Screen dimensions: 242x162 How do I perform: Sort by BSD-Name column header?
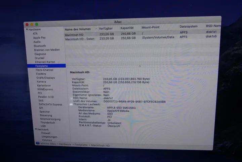(x=213, y=26)
